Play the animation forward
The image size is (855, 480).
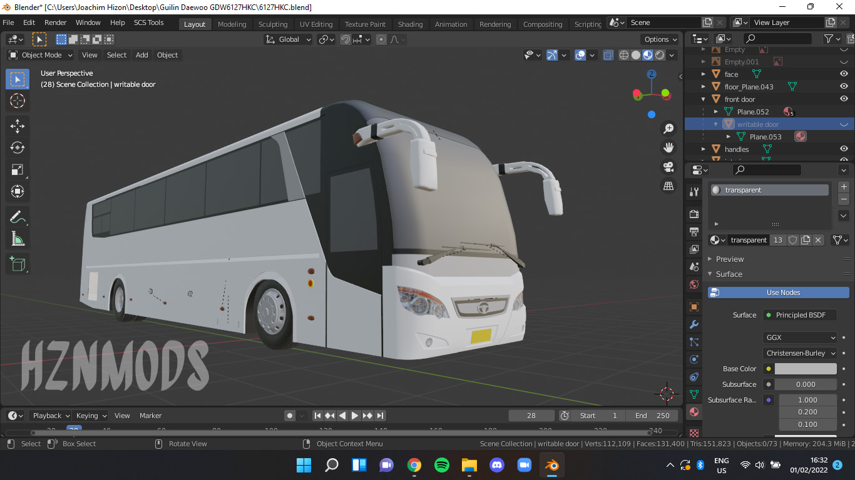(355, 416)
